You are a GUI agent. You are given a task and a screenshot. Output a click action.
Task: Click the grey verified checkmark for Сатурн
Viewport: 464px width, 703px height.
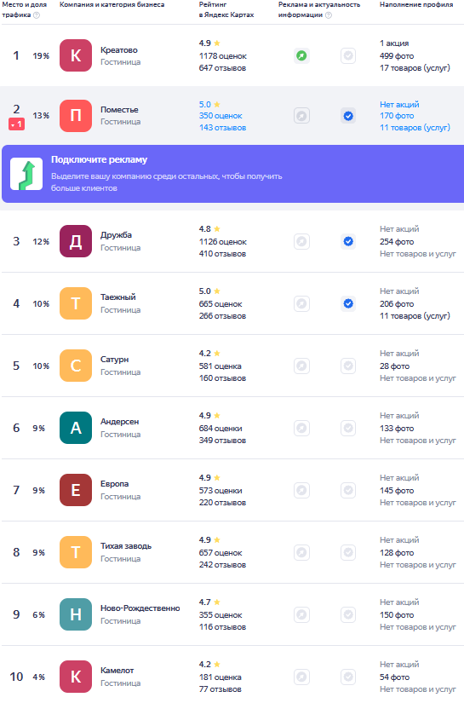coord(348,366)
